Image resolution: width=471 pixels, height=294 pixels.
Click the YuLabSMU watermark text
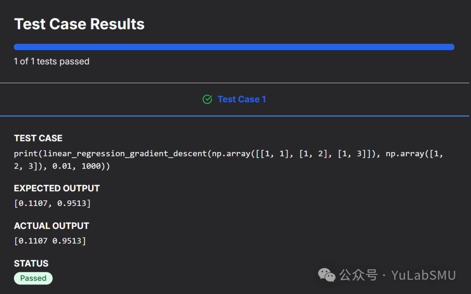tap(423, 275)
